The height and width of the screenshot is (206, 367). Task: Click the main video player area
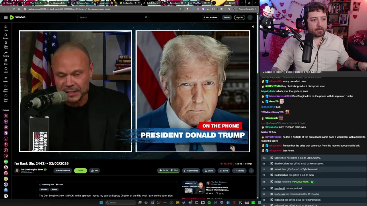click(134, 91)
